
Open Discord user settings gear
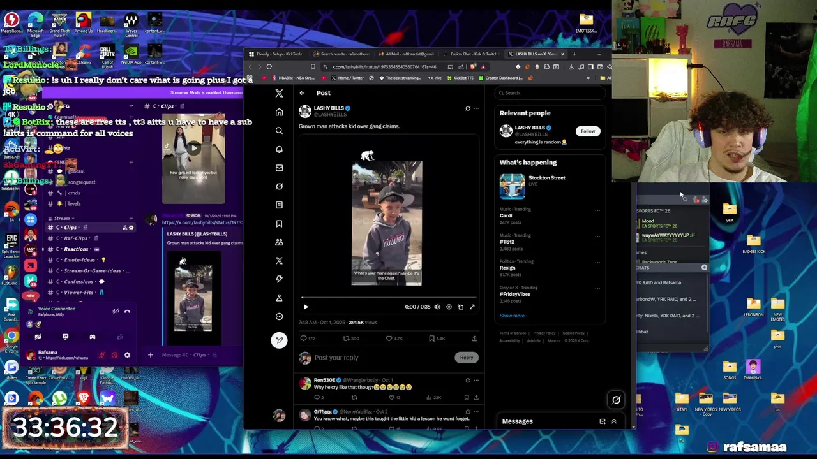pyautogui.click(x=127, y=355)
